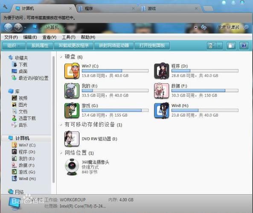Click the wrench icon beside the tabs

pos(5,7)
